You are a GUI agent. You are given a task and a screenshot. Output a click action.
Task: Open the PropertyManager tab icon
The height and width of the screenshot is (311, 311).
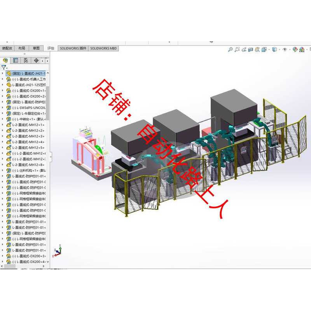[15, 60]
